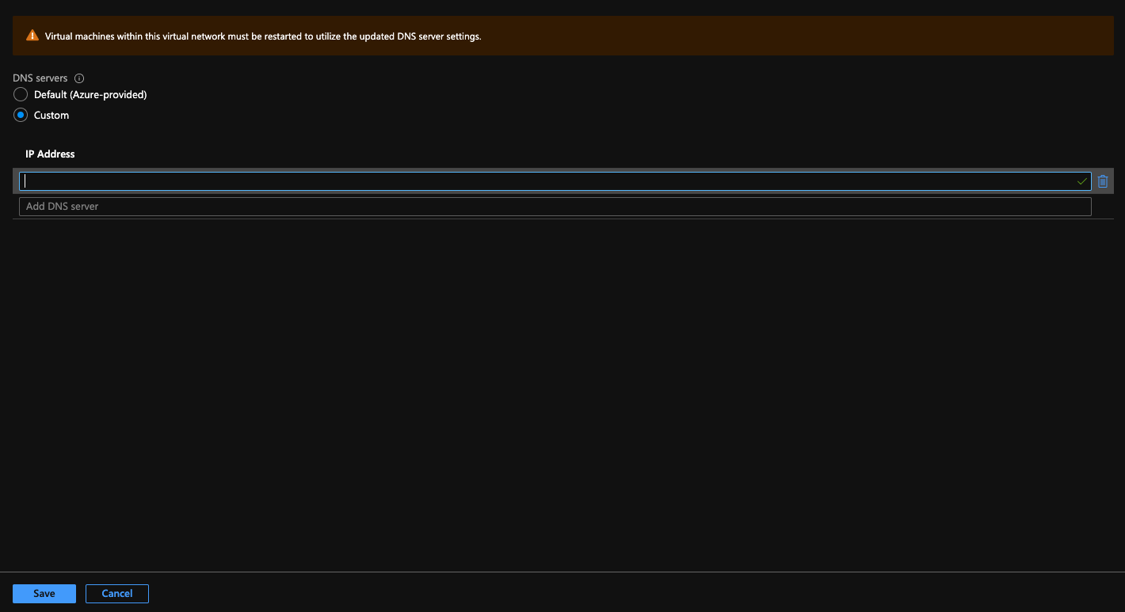Delete the DNS server entry with trash icon

pos(1103,181)
